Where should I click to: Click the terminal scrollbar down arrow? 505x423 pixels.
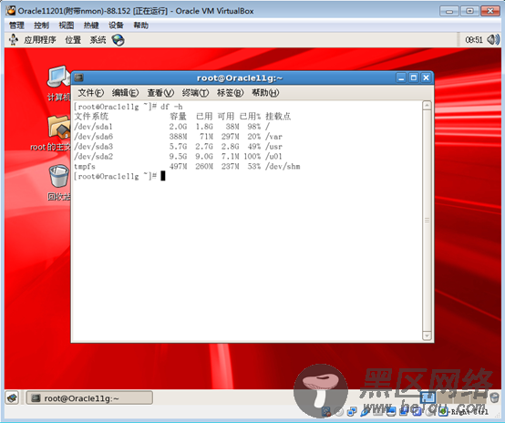[427, 335]
